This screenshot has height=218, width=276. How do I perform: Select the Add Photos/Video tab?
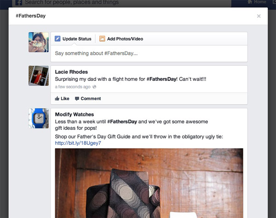[x=121, y=39]
